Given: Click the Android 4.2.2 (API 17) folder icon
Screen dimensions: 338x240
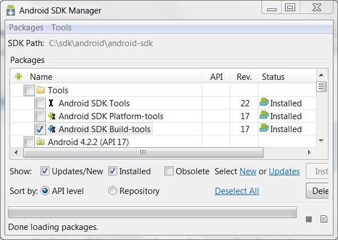Looking at the screenshot, I should [x=41, y=142].
